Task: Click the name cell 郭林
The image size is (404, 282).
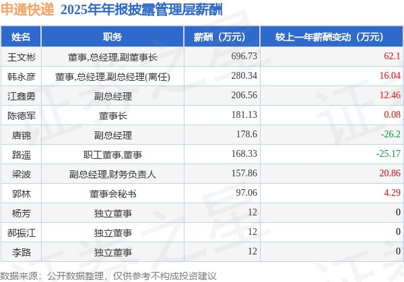Action: pos(22,194)
